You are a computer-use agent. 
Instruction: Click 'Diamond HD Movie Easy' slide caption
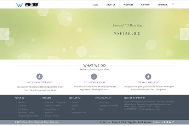[128, 26]
